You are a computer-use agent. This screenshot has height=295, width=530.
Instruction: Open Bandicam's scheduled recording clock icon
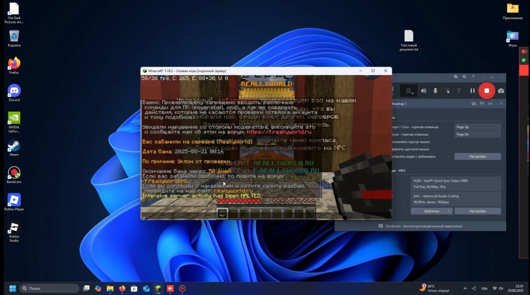point(464,77)
